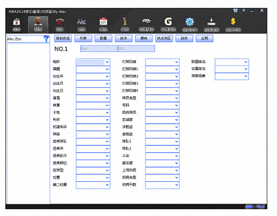Open the 热点热区 tab
The width and height of the screenshot is (277, 216).
click(x=164, y=38)
